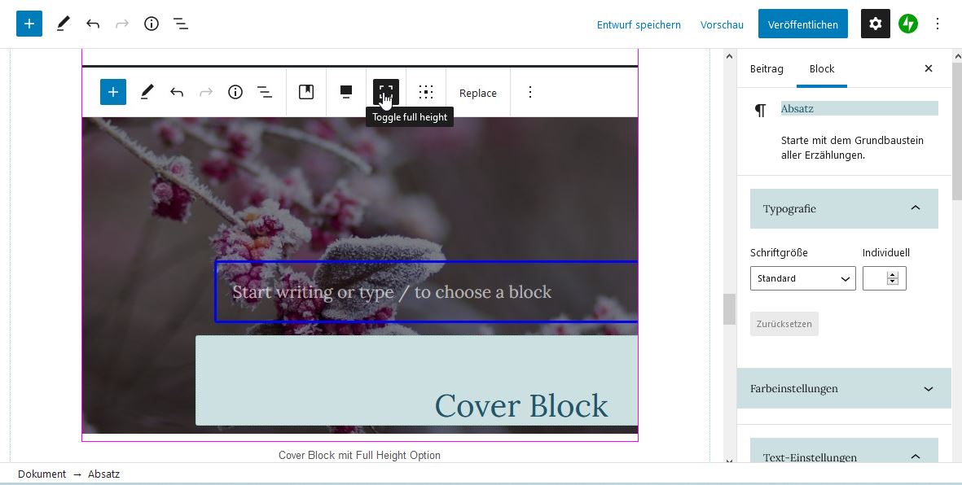This screenshot has width=962, height=485.
Task: Select the Block tab in the sidebar
Action: [x=821, y=69]
